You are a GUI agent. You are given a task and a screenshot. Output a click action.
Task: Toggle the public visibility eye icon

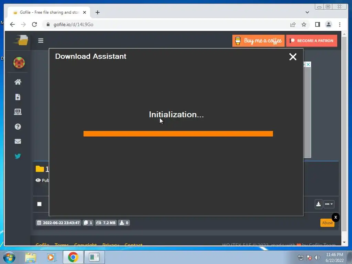click(x=38, y=180)
